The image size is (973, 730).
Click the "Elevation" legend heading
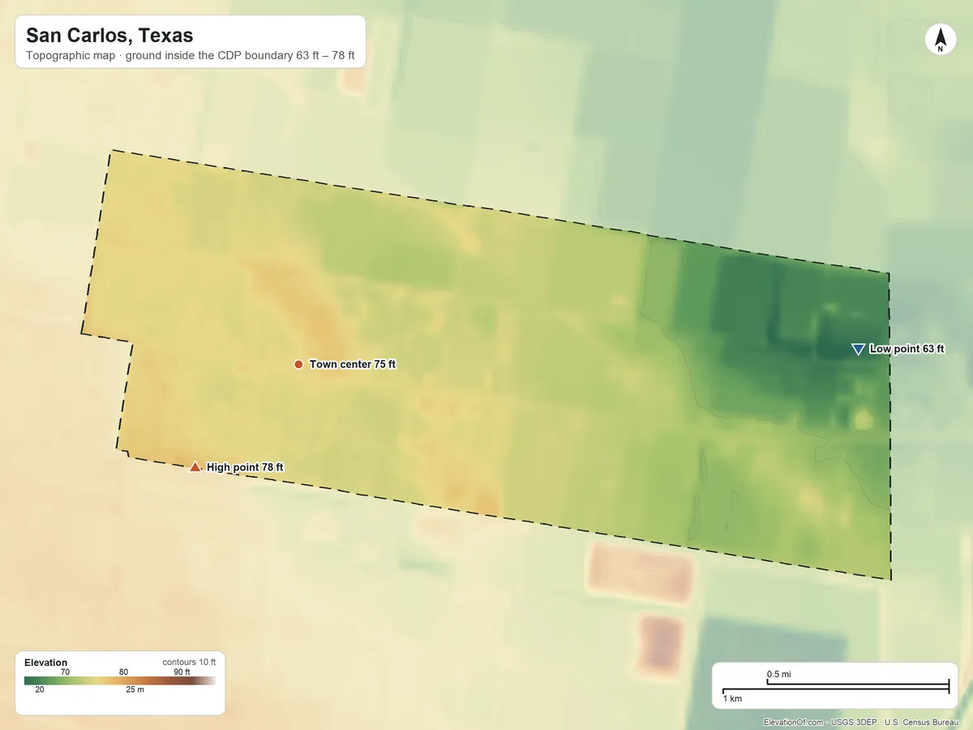click(46, 663)
